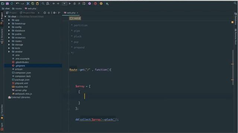Click the Cut scissors icon
Screen dimensions: 238x133
(x=28, y=3)
